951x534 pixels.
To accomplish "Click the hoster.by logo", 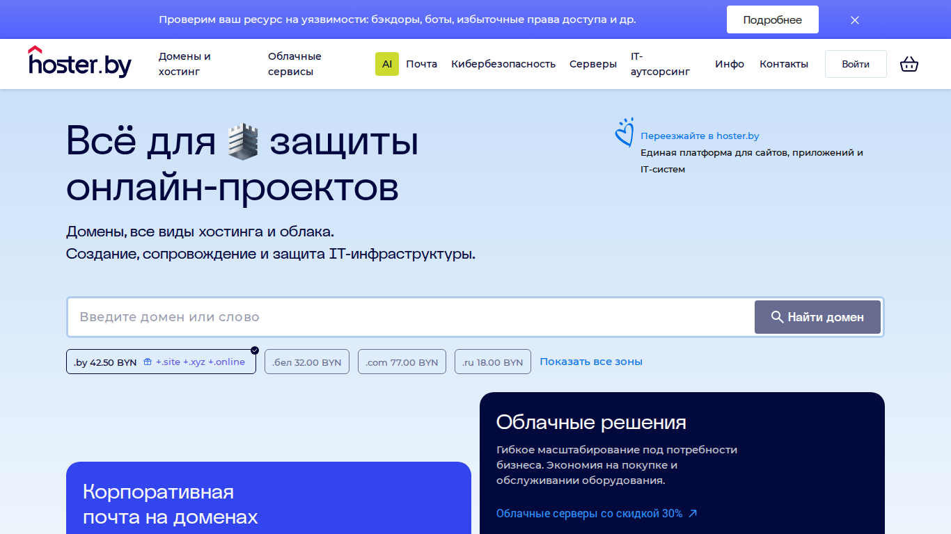I will 79,62.
